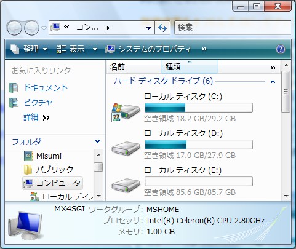Click the Forward navigation arrow button
The height and width of the screenshot is (249, 296).
point(31,28)
